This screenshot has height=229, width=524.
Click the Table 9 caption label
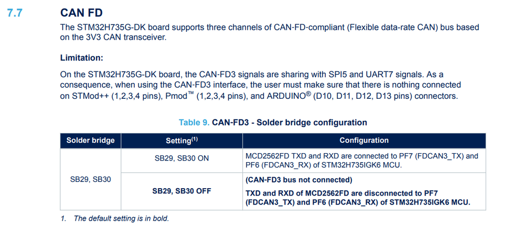[195, 122]
